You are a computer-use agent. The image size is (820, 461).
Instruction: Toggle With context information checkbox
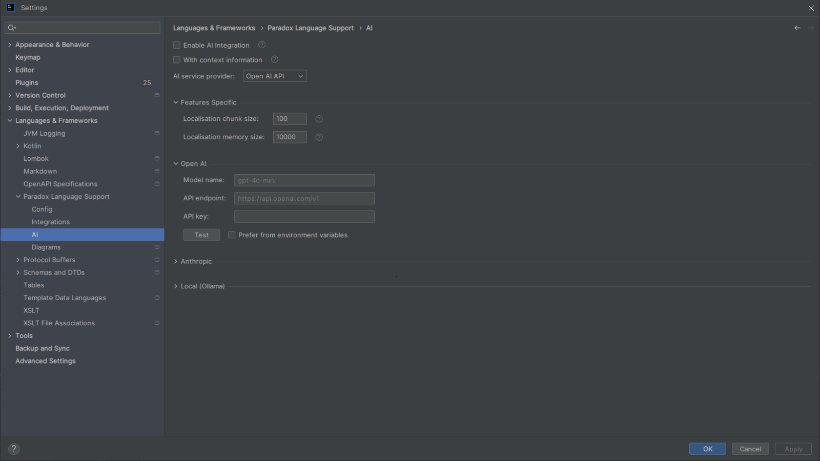click(x=177, y=60)
